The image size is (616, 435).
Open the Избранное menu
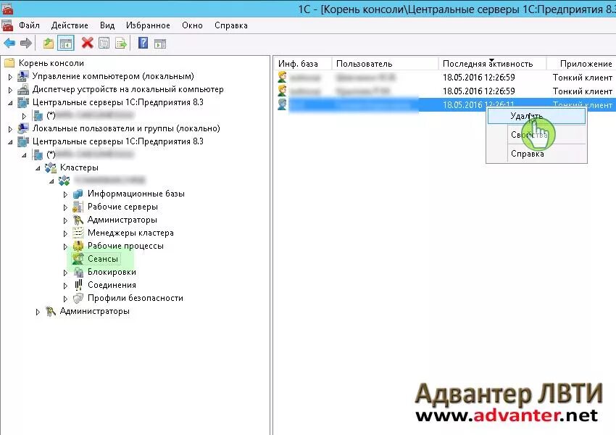pyautogui.click(x=148, y=25)
